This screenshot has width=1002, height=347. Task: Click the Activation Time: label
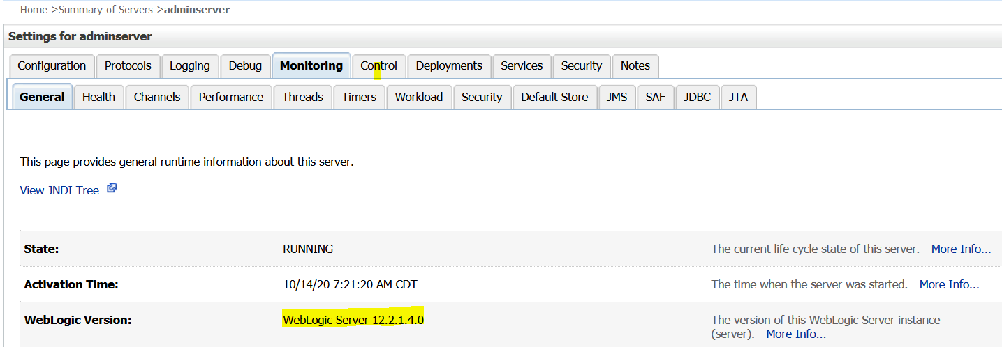coord(71,284)
